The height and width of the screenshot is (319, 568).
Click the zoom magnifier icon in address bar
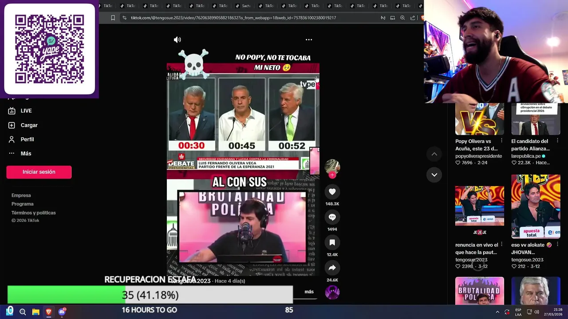[x=402, y=18]
